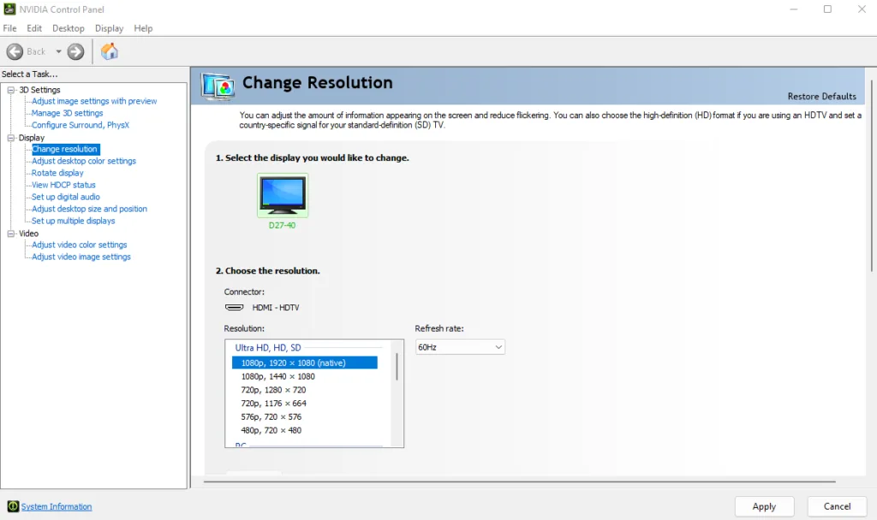Click the System Information icon

click(x=13, y=506)
